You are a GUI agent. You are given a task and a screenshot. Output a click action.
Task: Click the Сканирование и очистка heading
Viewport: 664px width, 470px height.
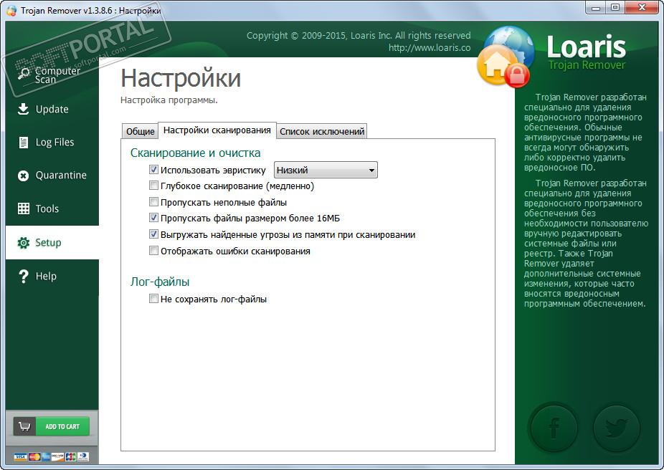(195, 153)
